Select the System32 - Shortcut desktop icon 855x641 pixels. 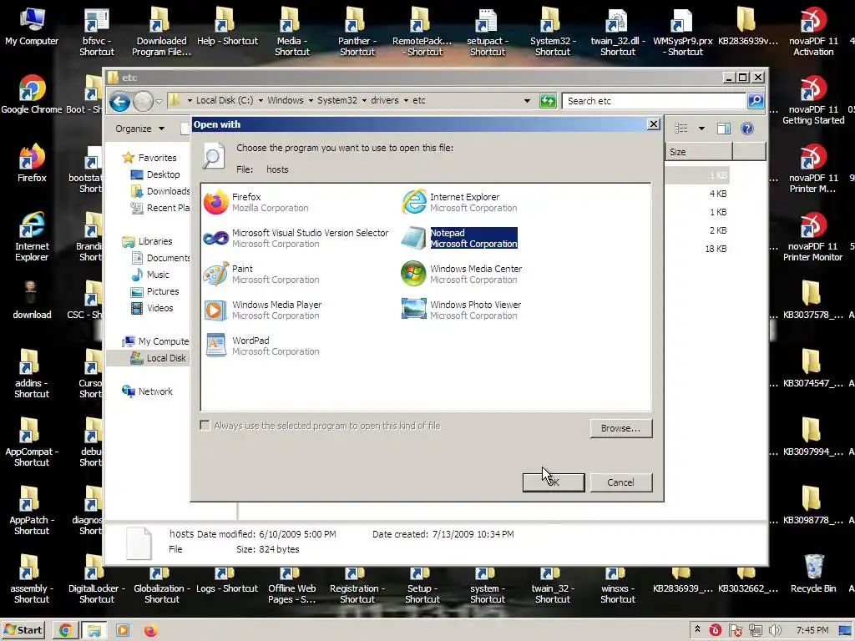553,32
